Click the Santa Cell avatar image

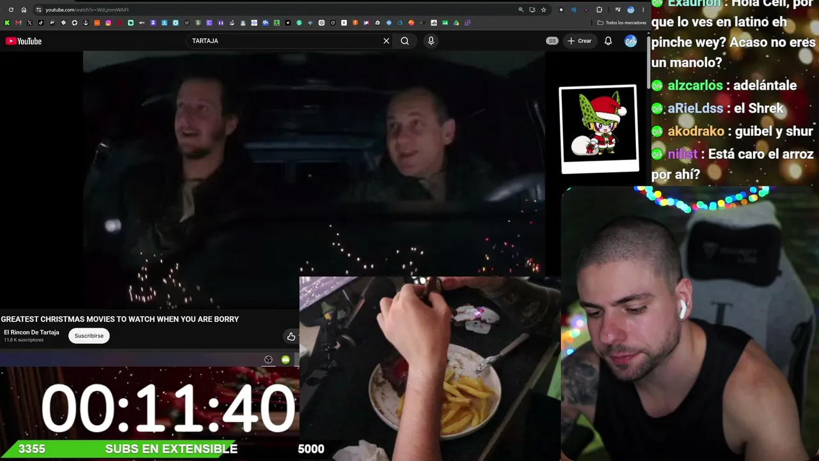tap(599, 127)
